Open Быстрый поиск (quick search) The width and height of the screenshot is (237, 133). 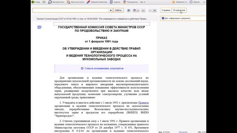point(56,2)
